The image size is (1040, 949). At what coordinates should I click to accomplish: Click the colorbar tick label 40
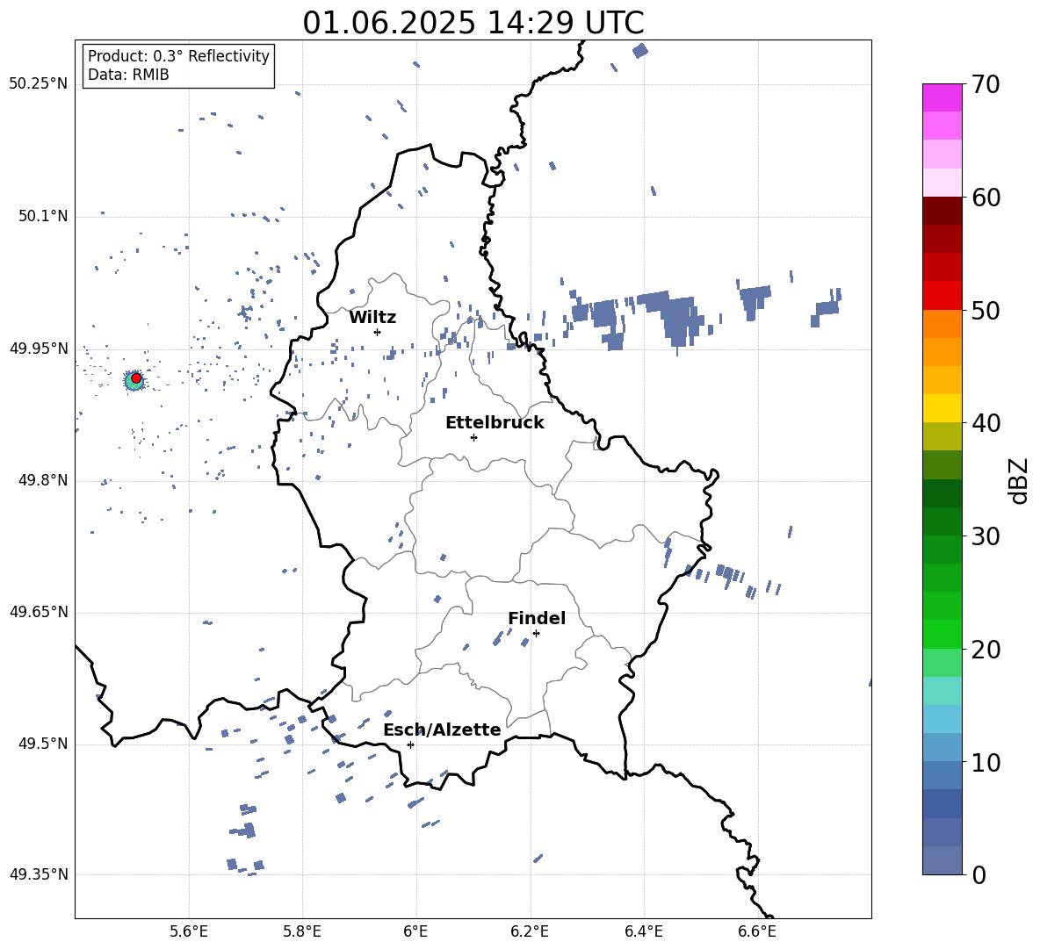[986, 423]
